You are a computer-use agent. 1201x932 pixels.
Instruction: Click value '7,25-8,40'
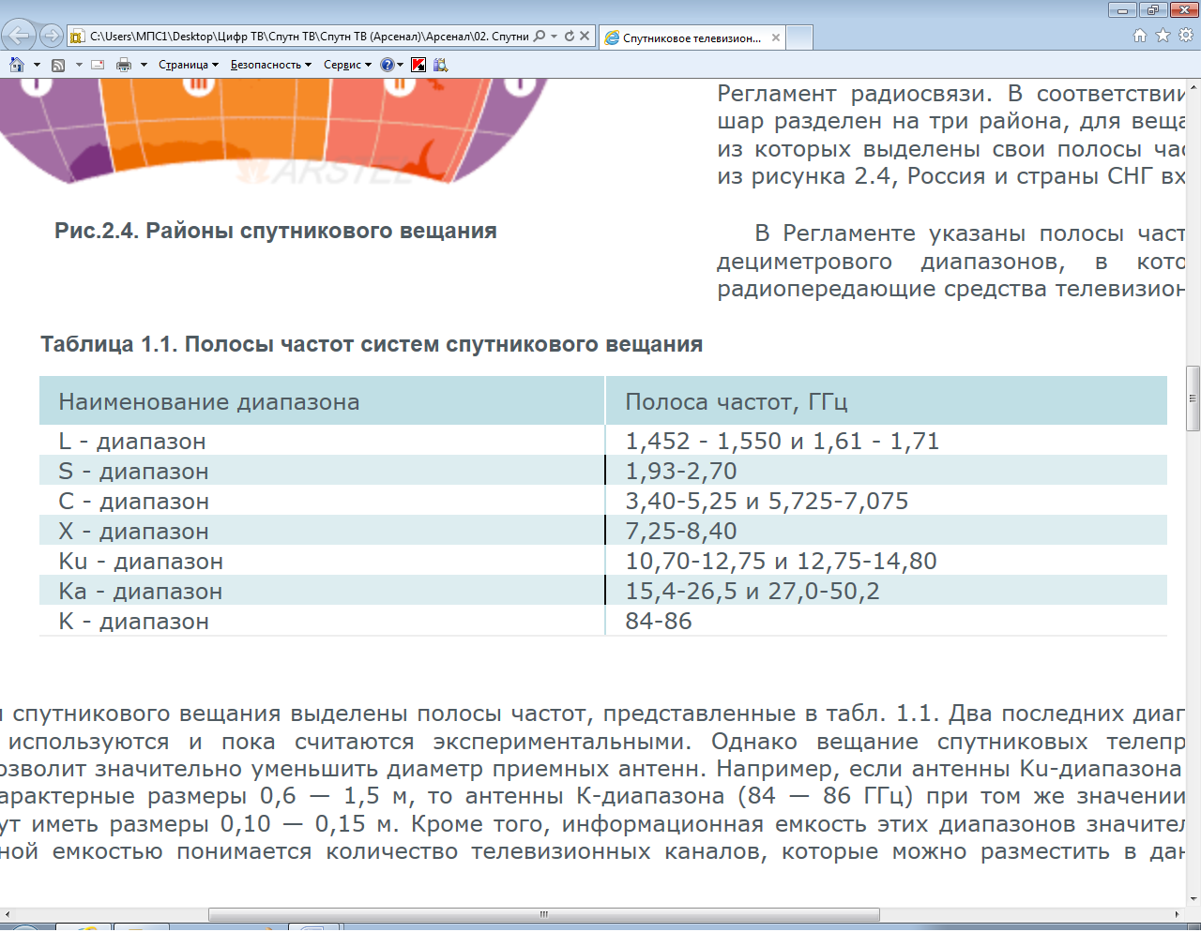pos(681,532)
